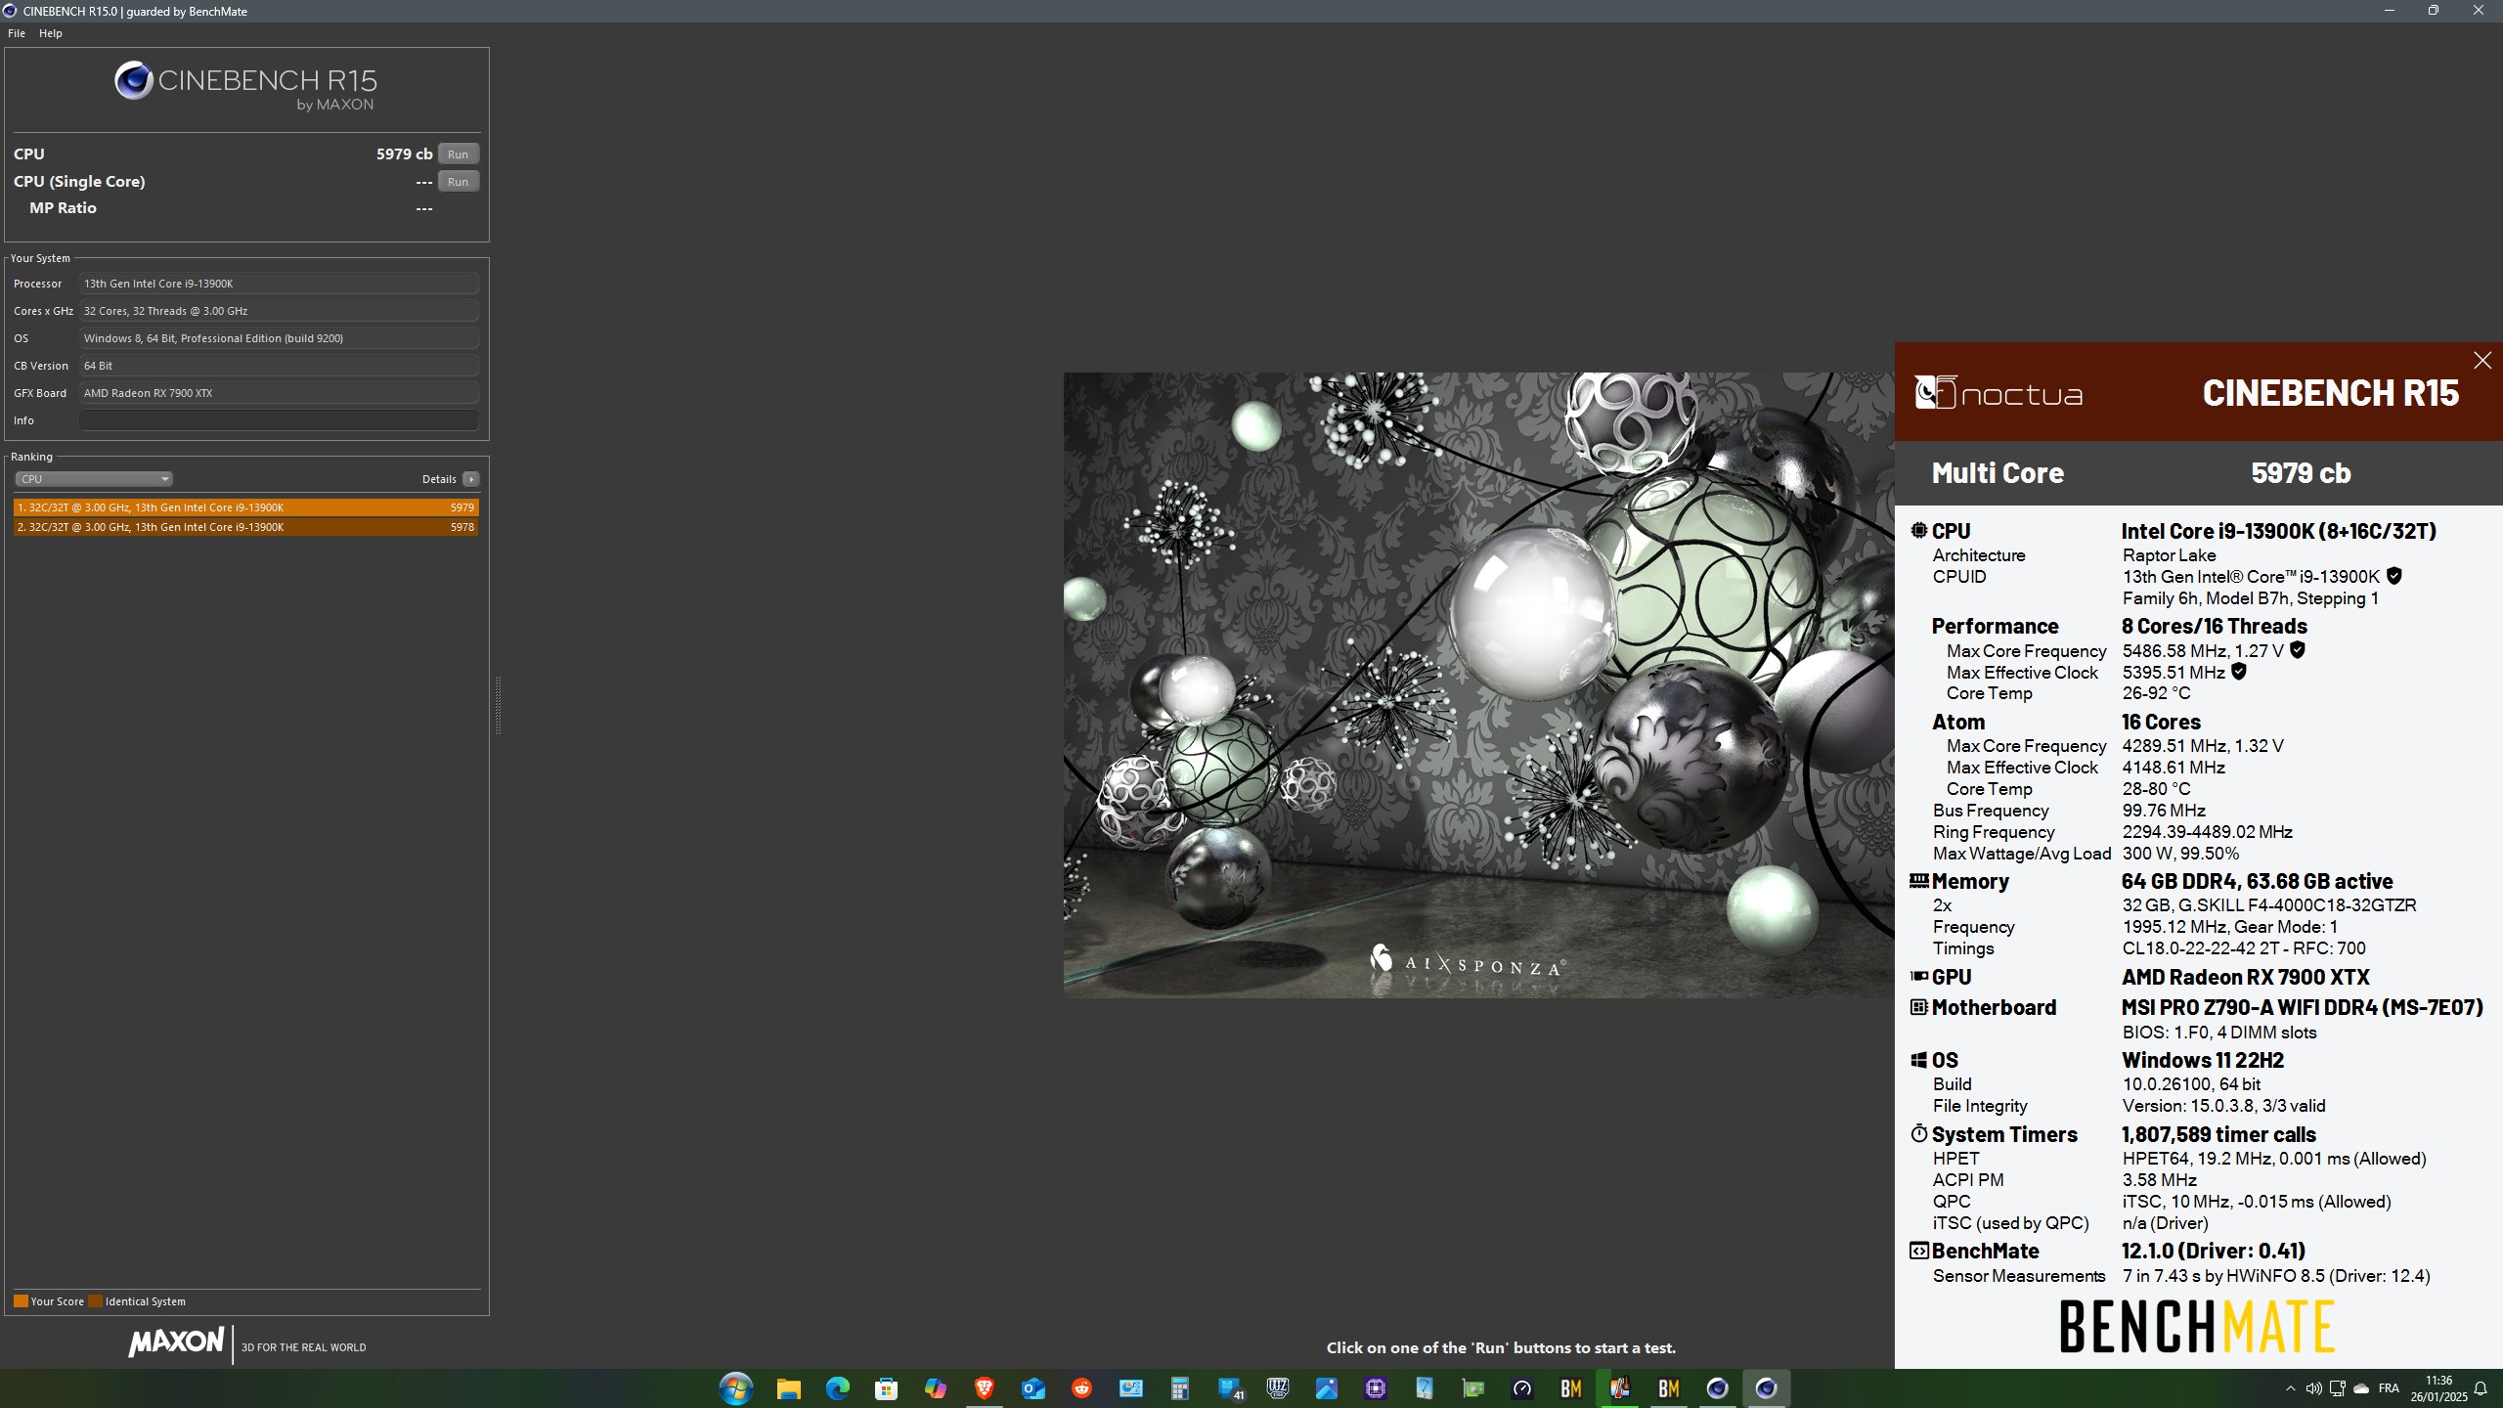This screenshot has width=2503, height=1408.
Task: Open the Help menu
Action: click(x=51, y=33)
